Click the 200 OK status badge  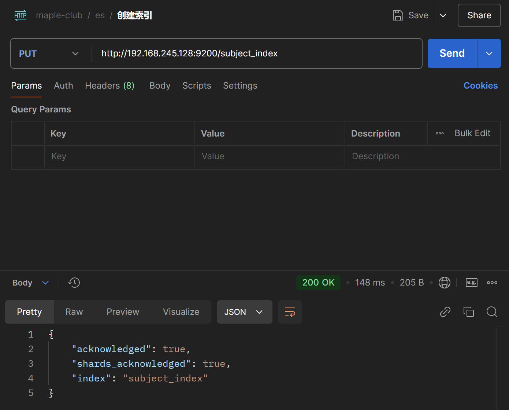pyautogui.click(x=319, y=283)
